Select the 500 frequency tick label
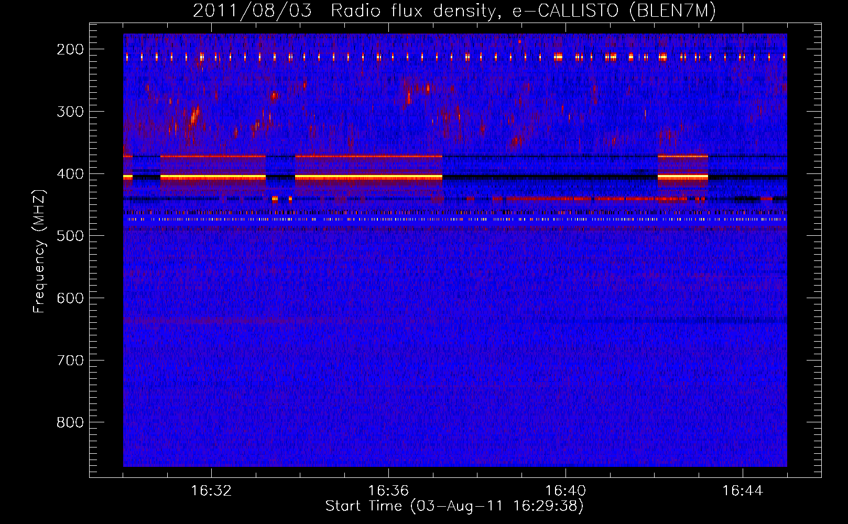The height and width of the screenshot is (524, 848). tap(70, 236)
